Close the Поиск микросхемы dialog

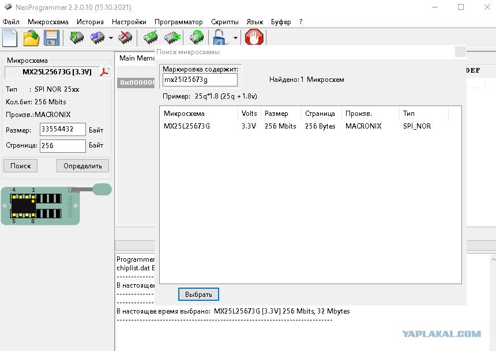point(460,52)
